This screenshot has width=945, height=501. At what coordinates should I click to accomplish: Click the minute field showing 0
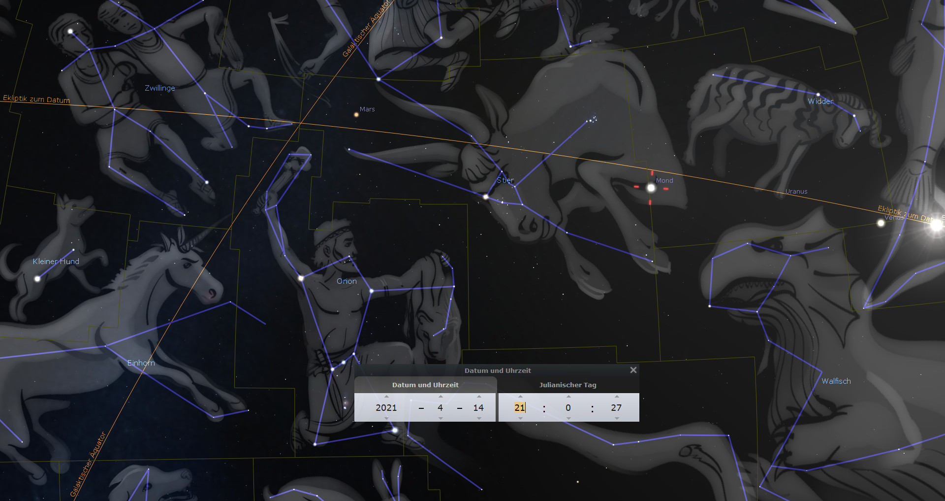[x=568, y=407]
